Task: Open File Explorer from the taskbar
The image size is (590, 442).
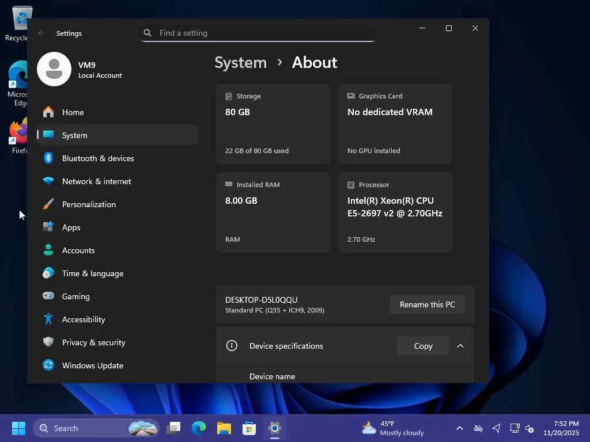Action: pyautogui.click(x=224, y=428)
